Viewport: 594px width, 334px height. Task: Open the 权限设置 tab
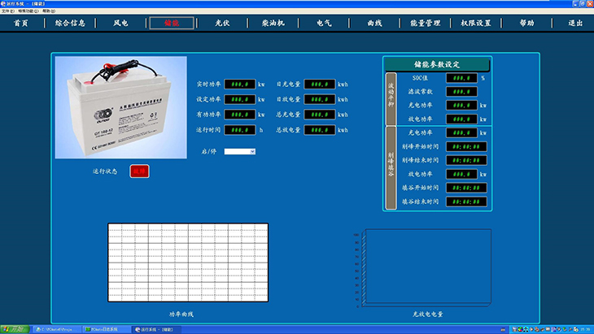pos(477,24)
